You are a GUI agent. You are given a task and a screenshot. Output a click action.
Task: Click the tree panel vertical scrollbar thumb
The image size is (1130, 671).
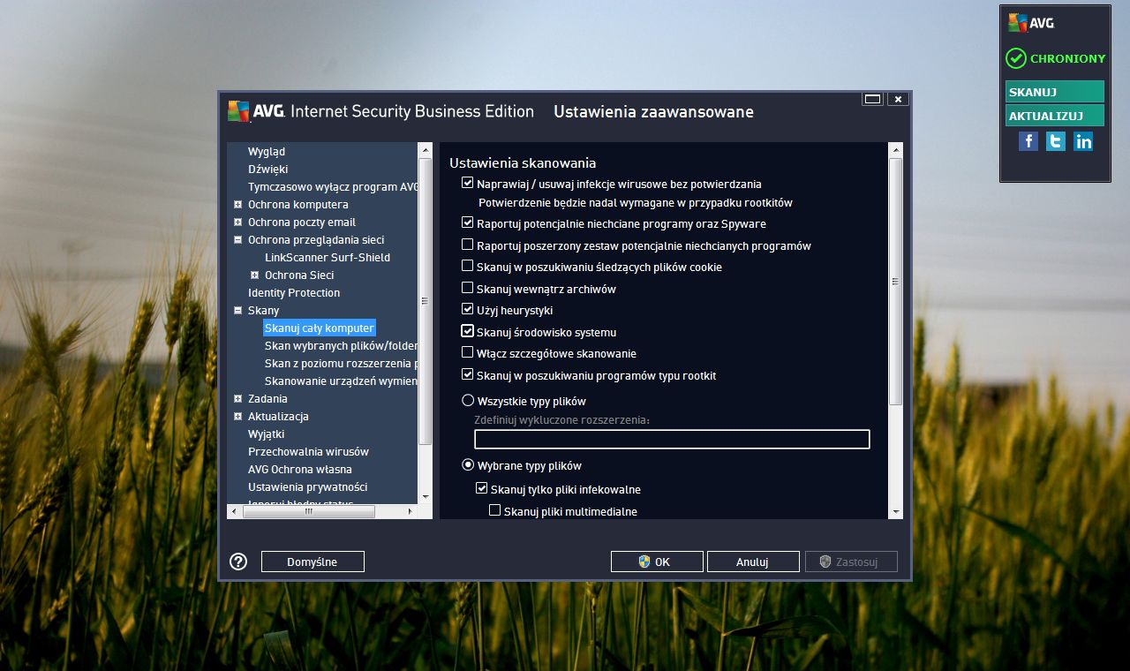pos(426,300)
